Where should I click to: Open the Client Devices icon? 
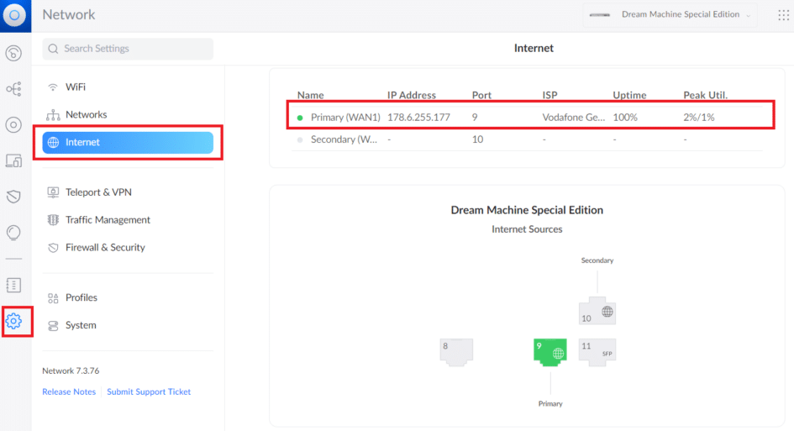(13, 160)
